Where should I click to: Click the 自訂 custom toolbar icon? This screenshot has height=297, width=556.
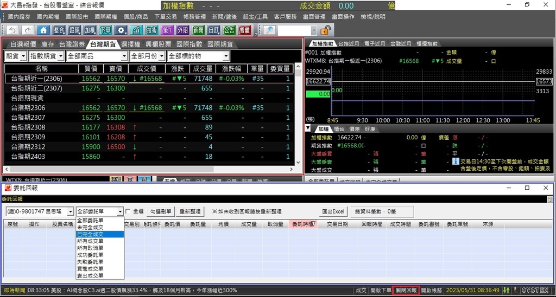(x=214, y=30)
